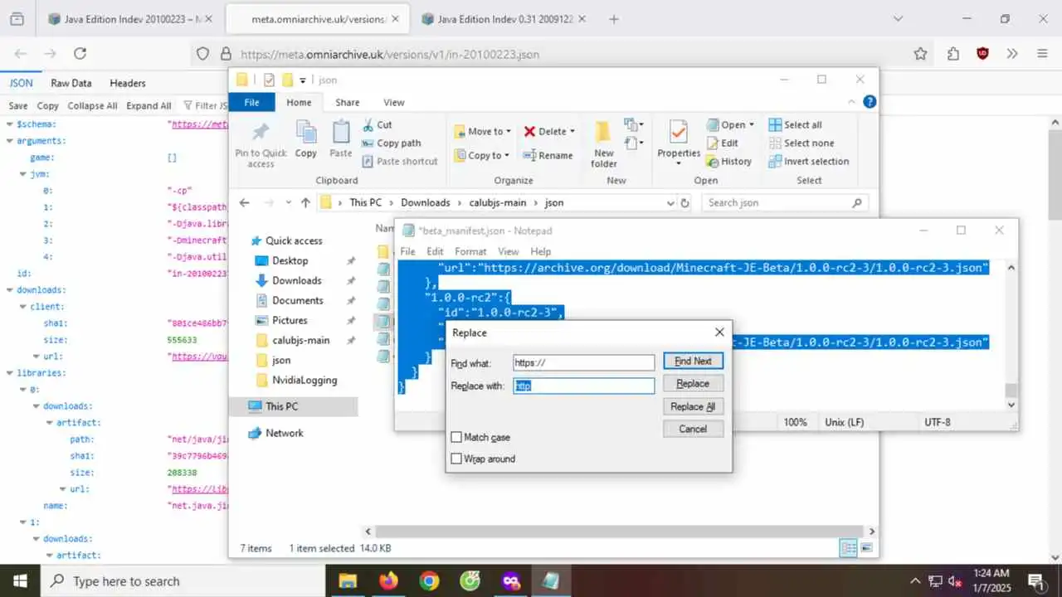Click Collapse All in JSON viewer
Viewport: 1062px width, 597px height.
click(92, 105)
